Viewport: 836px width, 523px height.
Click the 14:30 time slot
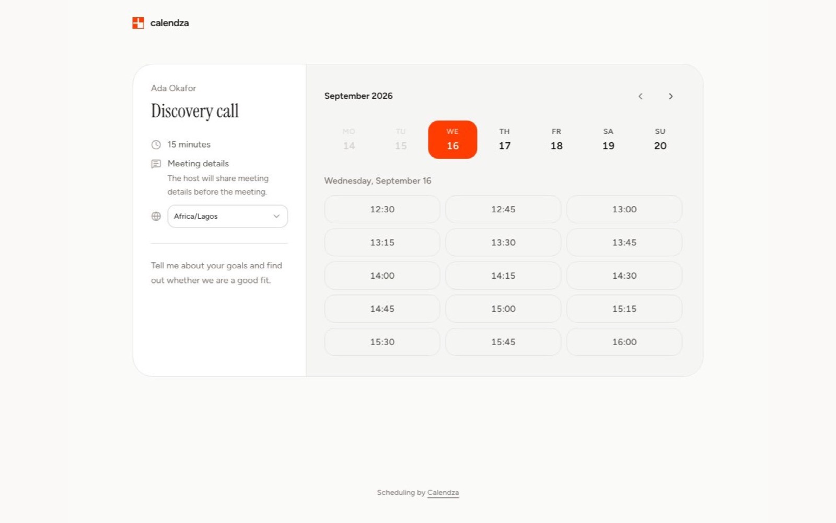click(x=624, y=276)
